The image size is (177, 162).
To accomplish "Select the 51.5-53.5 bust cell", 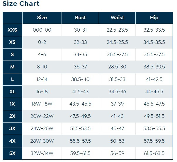I will 80,128.
